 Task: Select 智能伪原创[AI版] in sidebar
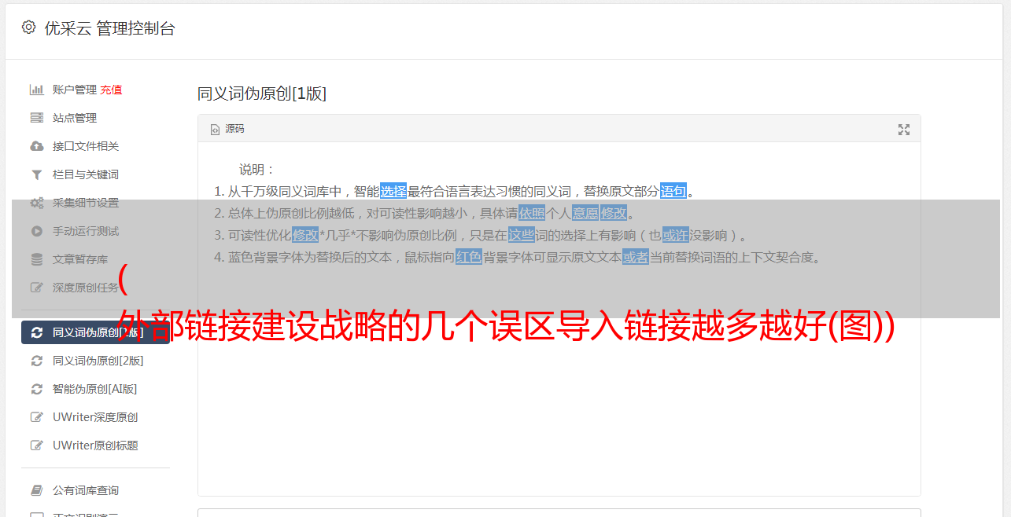(95, 389)
